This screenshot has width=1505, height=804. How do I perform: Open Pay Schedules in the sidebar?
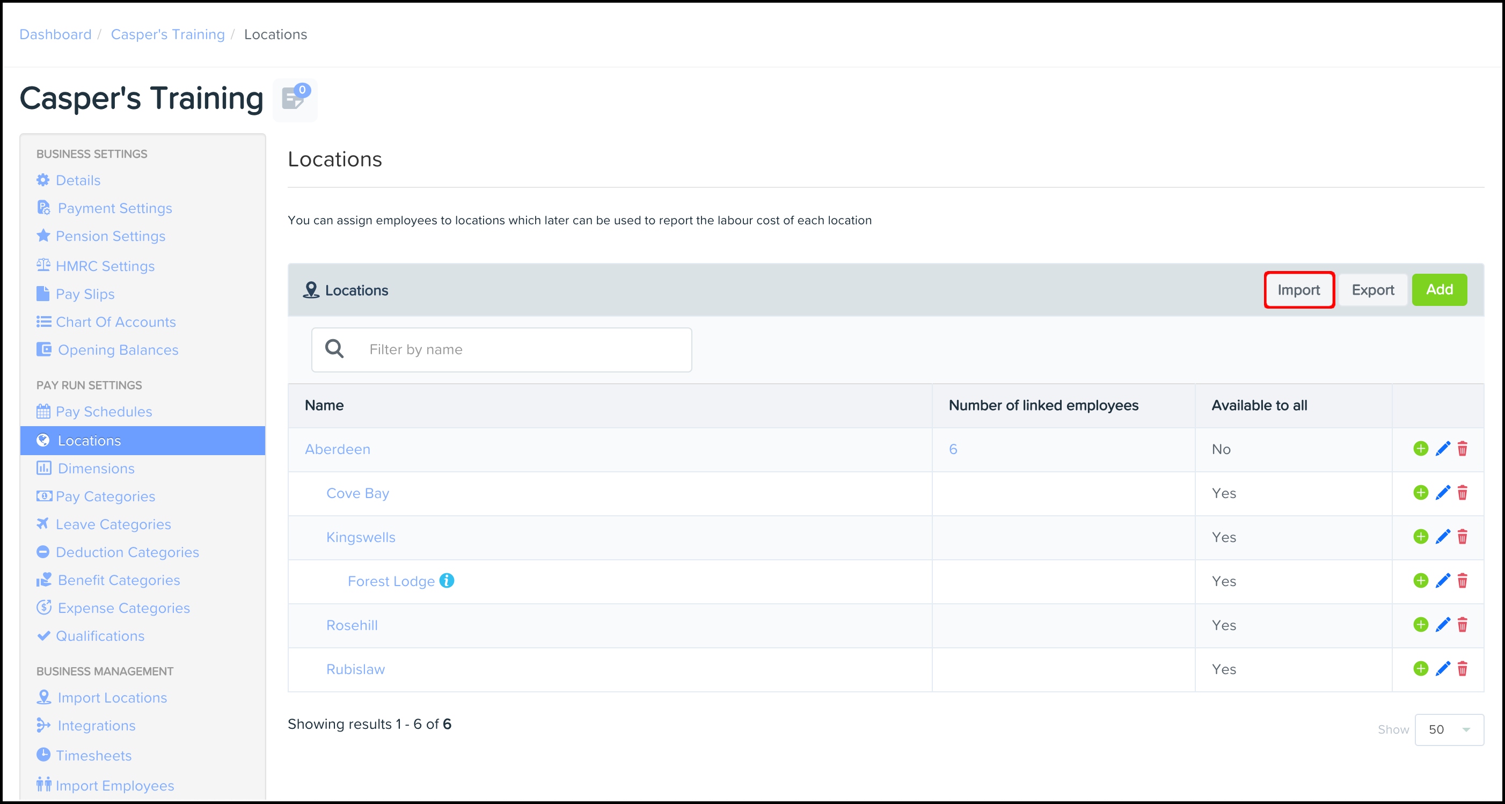point(104,412)
